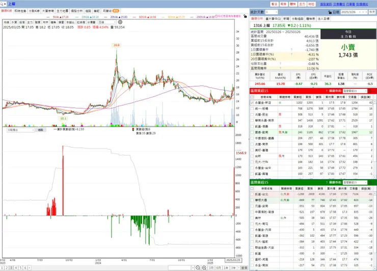
Task: Switch to 分點K線 tab
Action: pyautogui.click(x=34, y=11)
